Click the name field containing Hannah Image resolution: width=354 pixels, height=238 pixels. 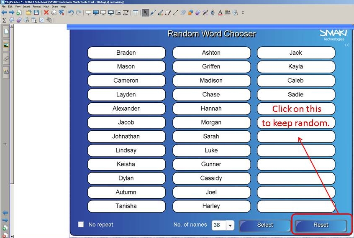tap(212, 109)
